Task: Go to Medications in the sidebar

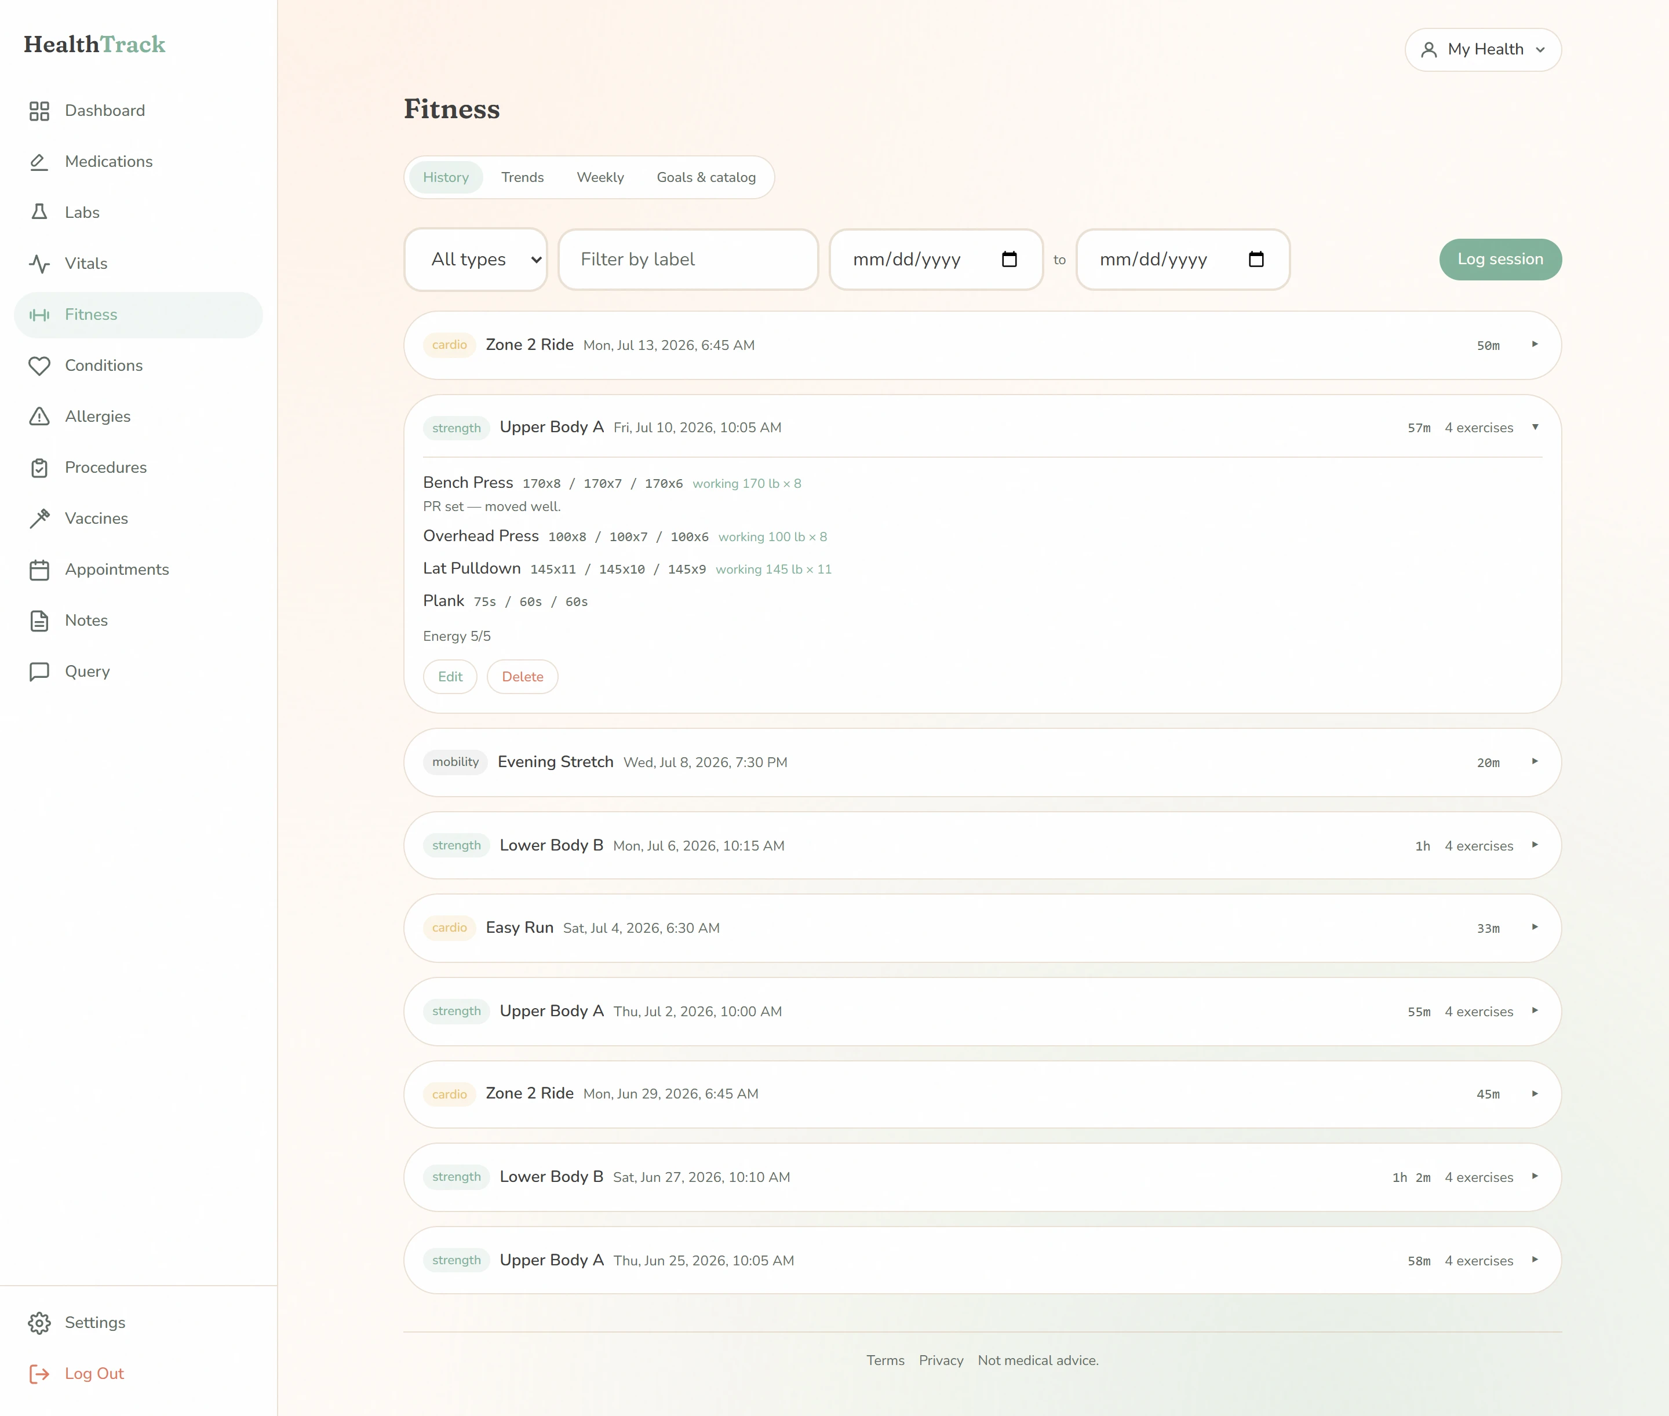Action: point(138,161)
